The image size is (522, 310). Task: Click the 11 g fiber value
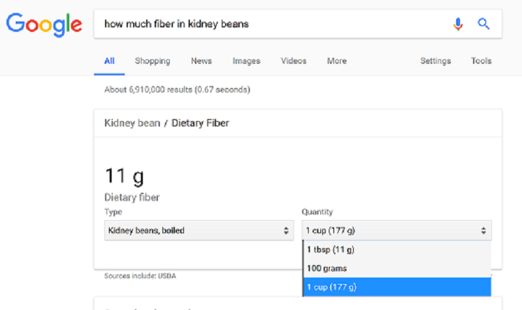(124, 176)
